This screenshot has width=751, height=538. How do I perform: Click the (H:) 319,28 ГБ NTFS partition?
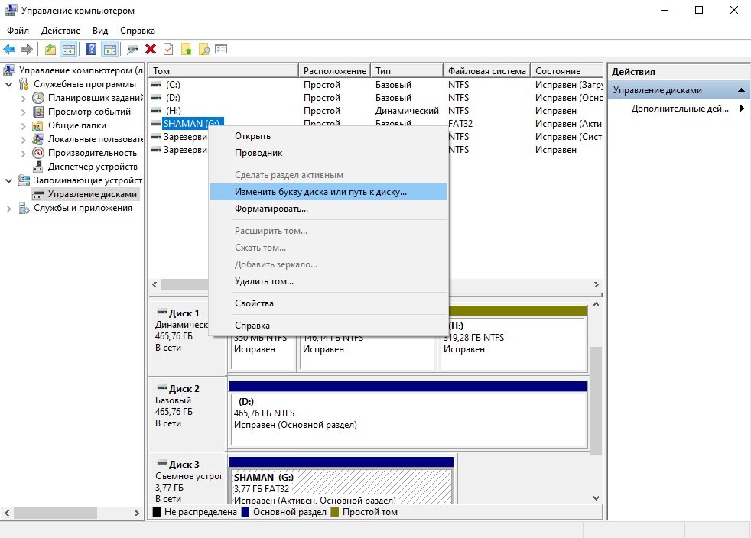(515, 344)
